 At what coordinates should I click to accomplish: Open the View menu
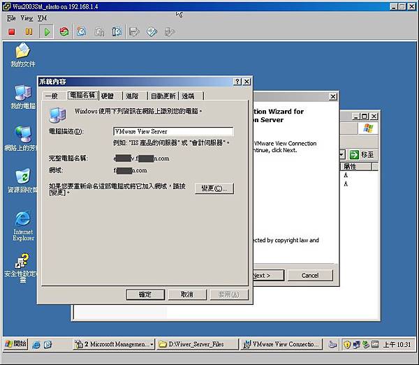27,18
